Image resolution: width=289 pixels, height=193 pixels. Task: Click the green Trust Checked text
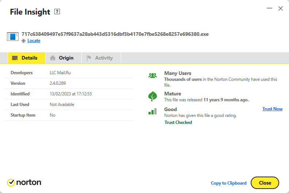point(178,122)
